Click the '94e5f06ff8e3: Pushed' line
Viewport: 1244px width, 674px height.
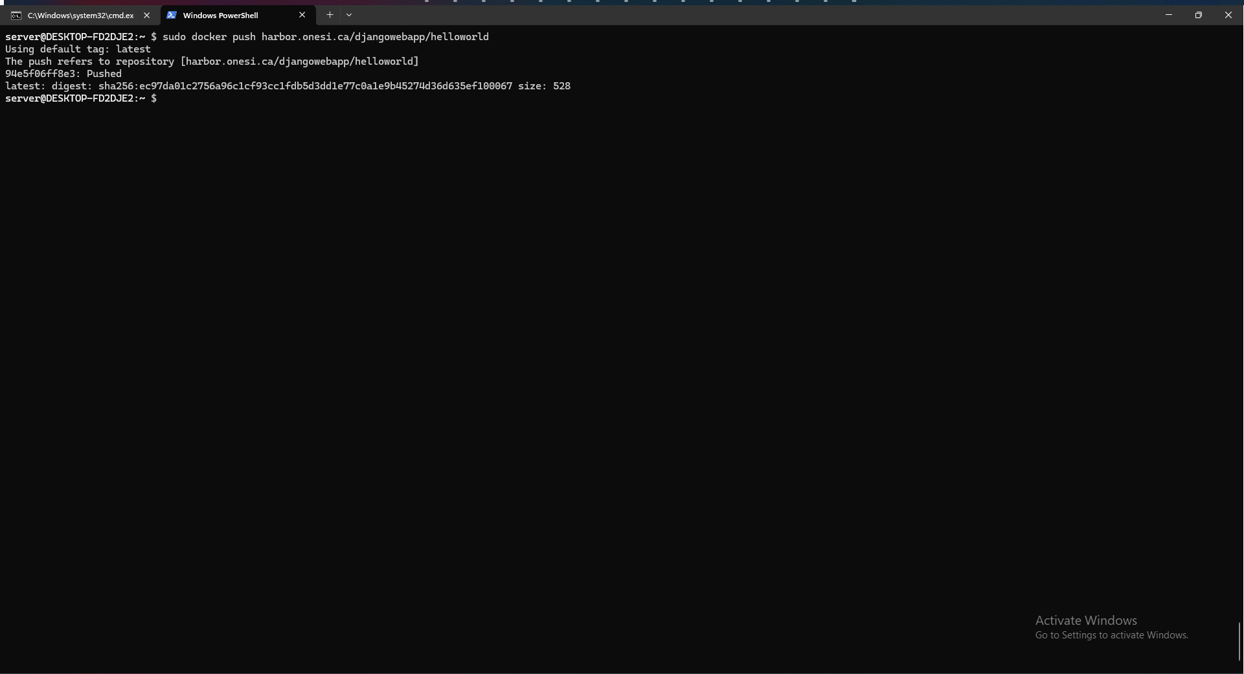[63, 74]
